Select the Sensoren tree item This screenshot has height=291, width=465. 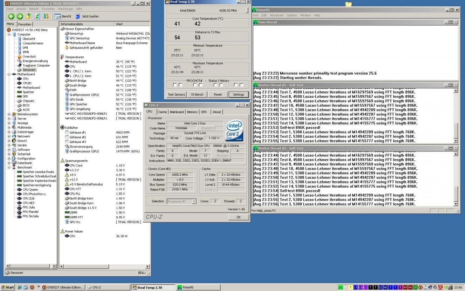pyautogui.click(x=29, y=70)
